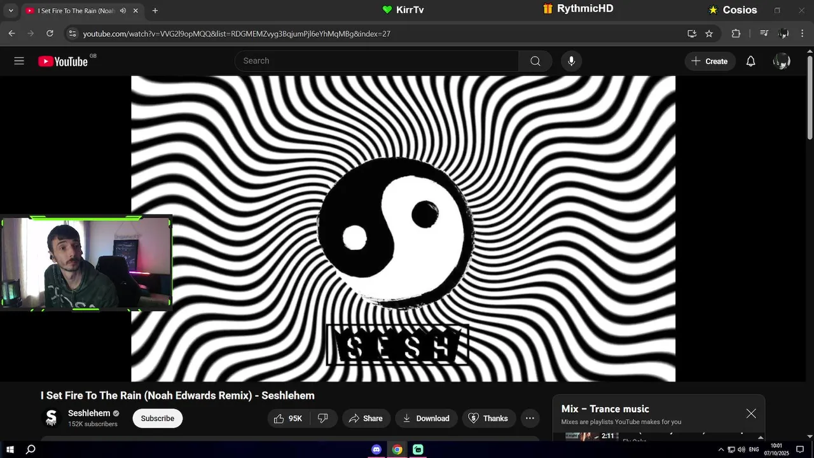The width and height of the screenshot is (814, 458).
Task: Open Windows Start menu
Action: tap(10, 450)
